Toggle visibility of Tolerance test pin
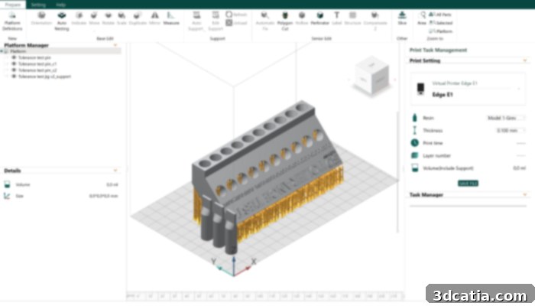Viewport: 535px width, 306px height. click(x=14, y=57)
